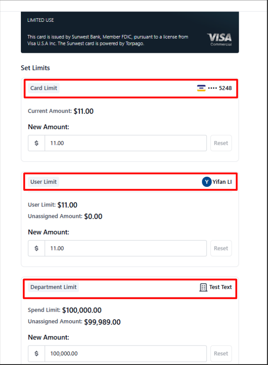Click the Set Limits heading
This screenshot has height=365, width=268.
point(35,68)
